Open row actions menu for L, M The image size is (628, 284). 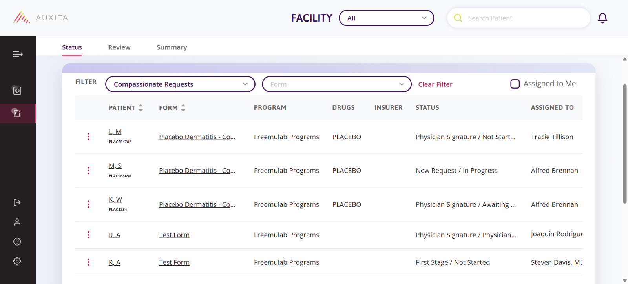click(x=88, y=137)
